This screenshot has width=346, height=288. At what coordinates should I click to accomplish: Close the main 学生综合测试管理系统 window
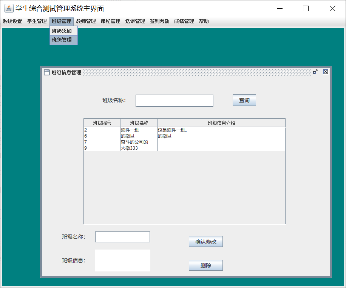click(332, 9)
